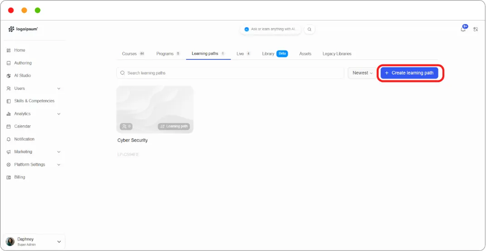Open the Newest sort dropdown

coord(362,73)
